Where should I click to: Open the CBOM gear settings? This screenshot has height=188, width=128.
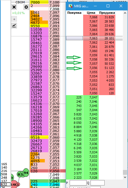point(26,7)
